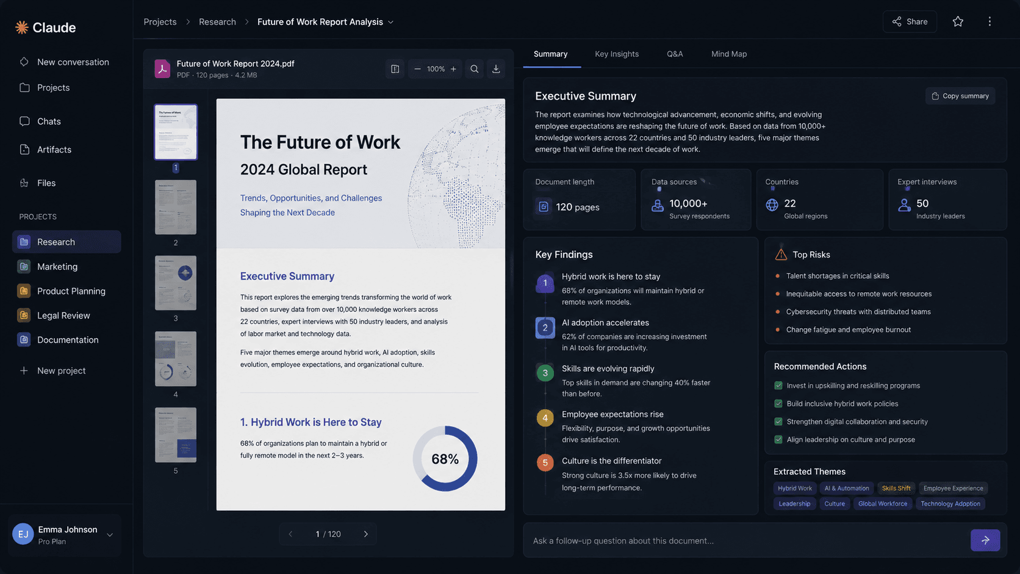Select page 5 thumbnail

point(176,435)
